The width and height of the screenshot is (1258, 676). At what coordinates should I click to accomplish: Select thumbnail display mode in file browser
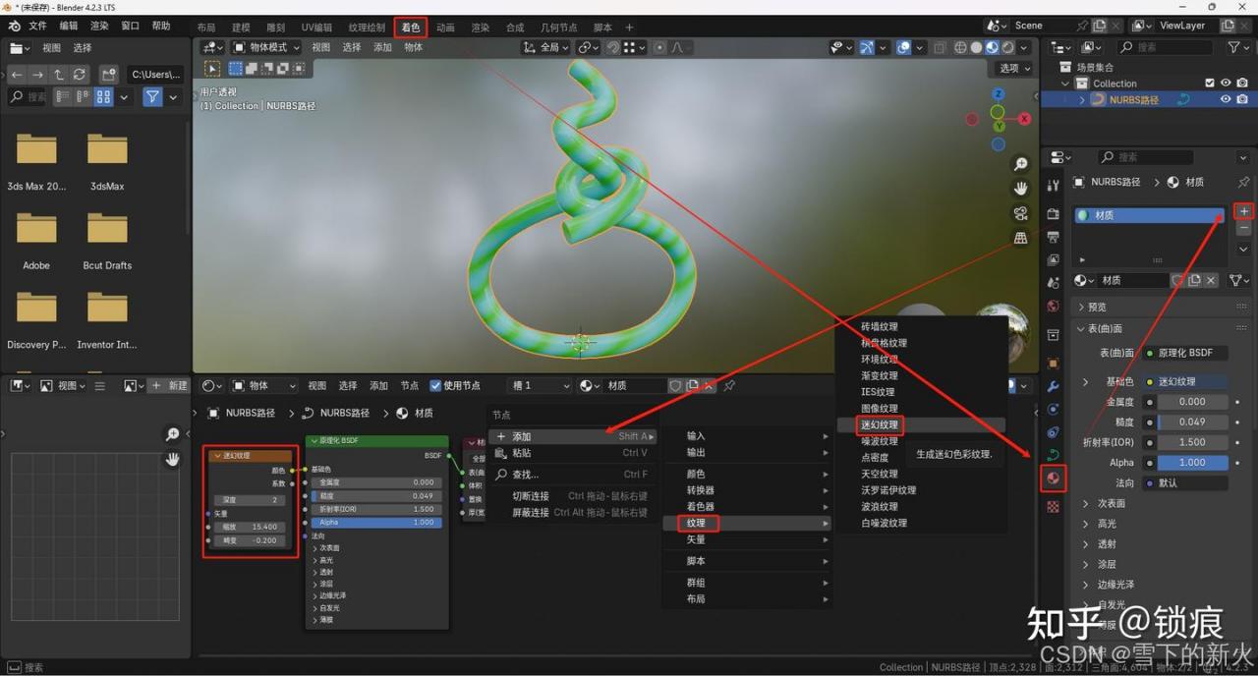tap(103, 97)
